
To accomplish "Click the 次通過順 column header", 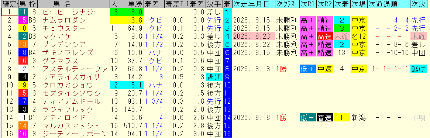I will click(x=389, y=4).
